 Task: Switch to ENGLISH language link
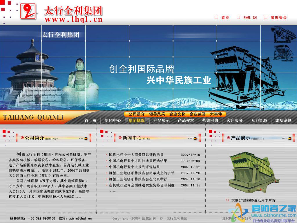(x=250, y=18)
